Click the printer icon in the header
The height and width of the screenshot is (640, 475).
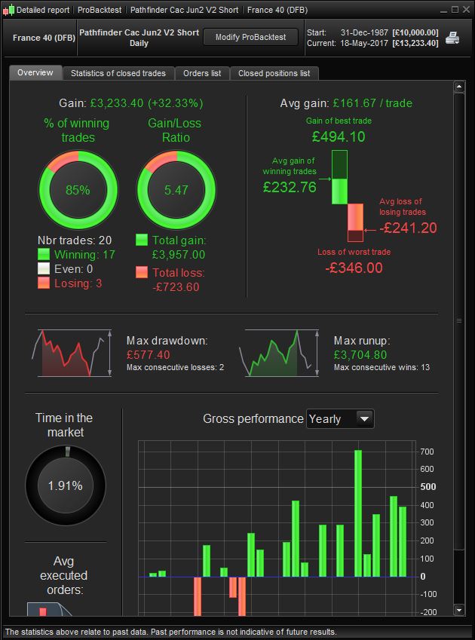(452, 38)
